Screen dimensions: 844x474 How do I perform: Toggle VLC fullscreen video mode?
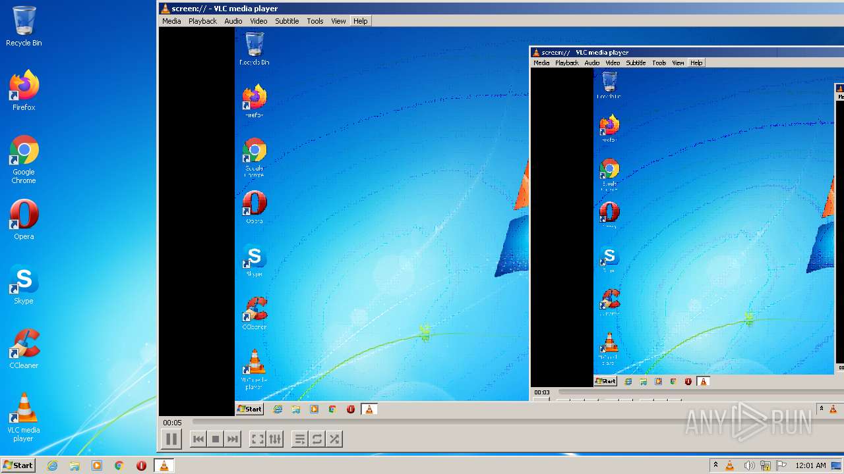[x=258, y=439]
